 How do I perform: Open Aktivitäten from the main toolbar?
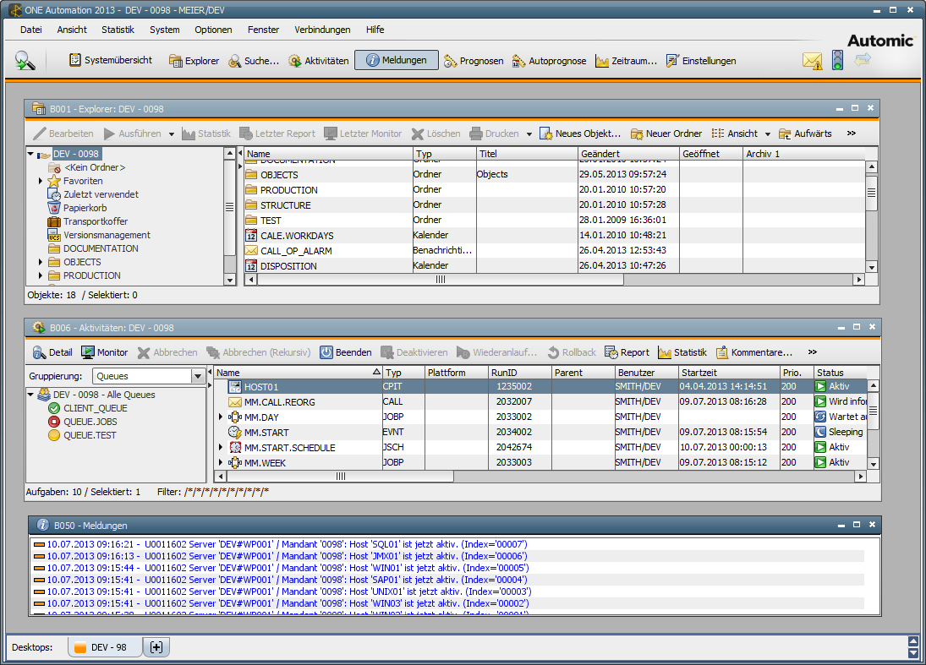(x=318, y=61)
